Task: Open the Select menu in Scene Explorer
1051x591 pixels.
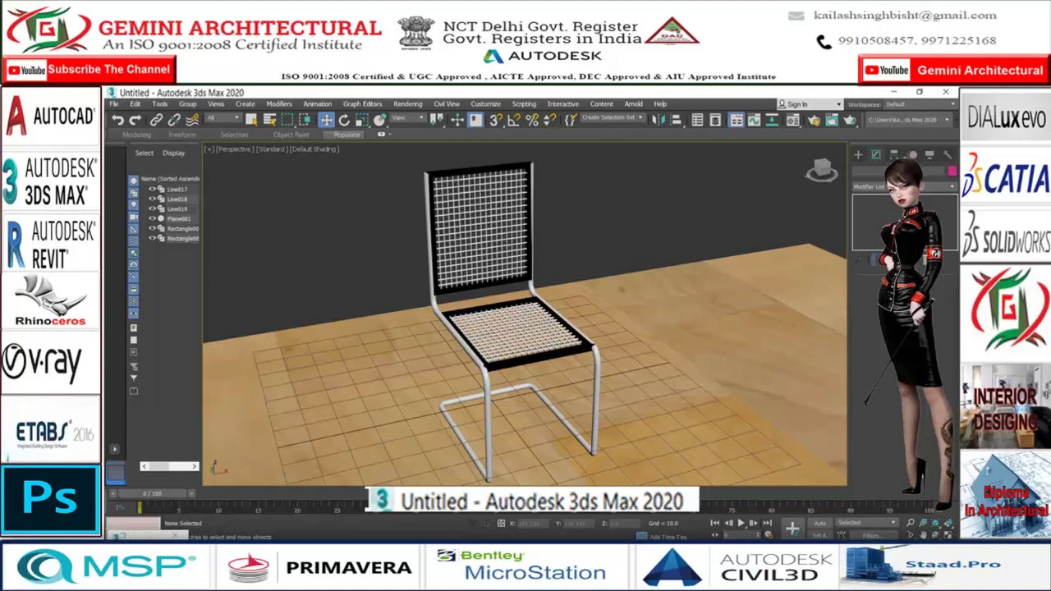Action: [144, 153]
